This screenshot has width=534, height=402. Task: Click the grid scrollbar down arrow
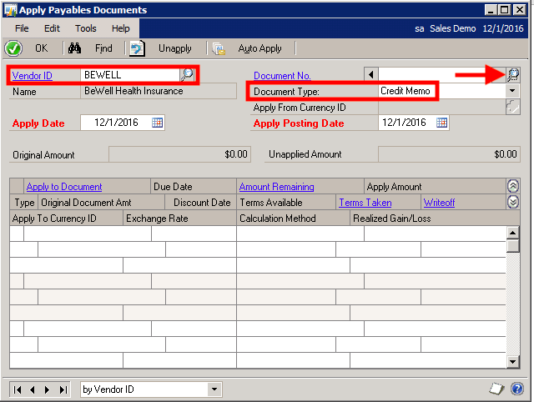coord(512,361)
